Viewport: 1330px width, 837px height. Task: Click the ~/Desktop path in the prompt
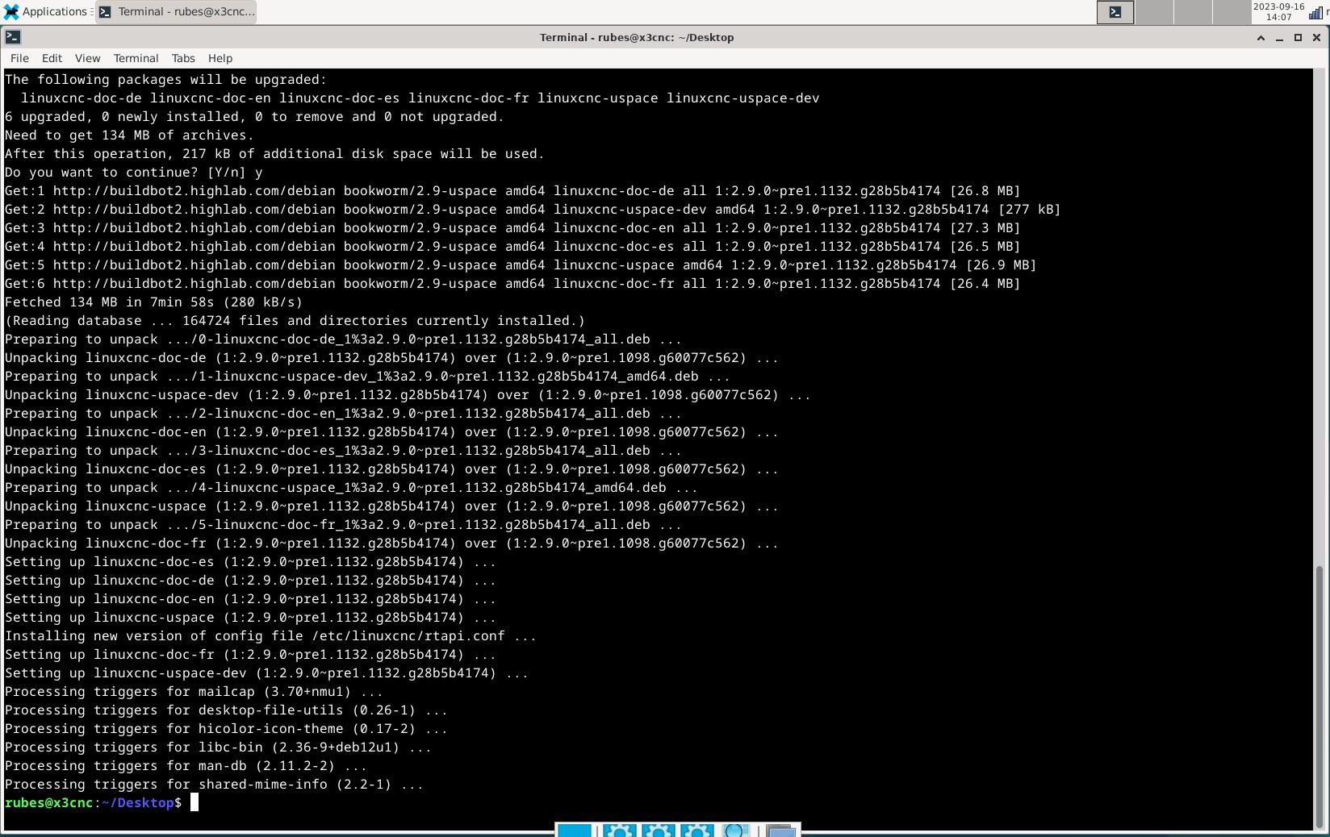138,802
